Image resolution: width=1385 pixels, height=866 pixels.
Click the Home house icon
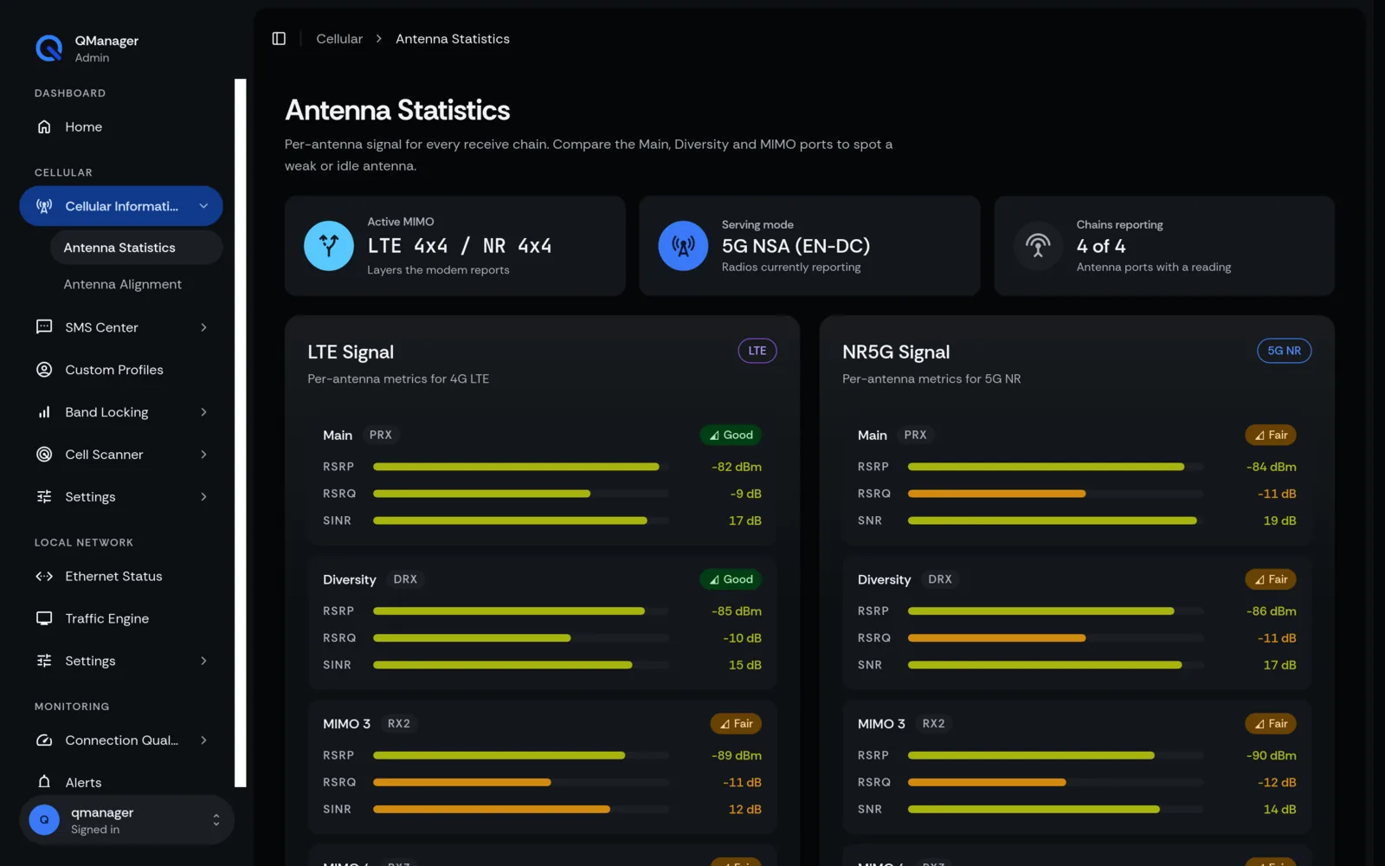pos(44,127)
